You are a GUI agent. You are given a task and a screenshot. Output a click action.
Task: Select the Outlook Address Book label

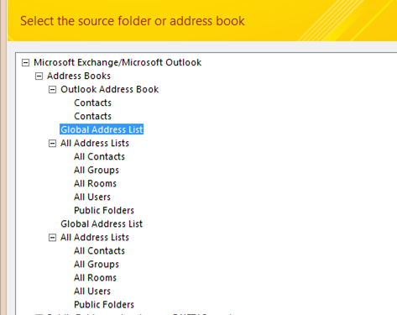110,89
